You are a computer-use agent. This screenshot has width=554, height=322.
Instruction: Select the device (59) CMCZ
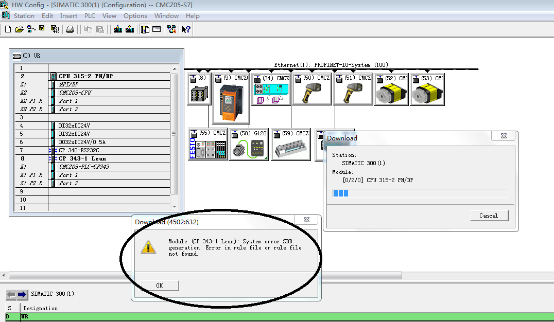pos(291,145)
